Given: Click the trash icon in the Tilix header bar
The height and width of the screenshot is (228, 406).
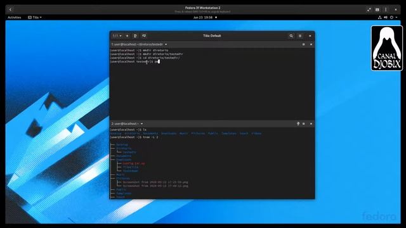Looking at the screenshot, I should coord(135,35).
